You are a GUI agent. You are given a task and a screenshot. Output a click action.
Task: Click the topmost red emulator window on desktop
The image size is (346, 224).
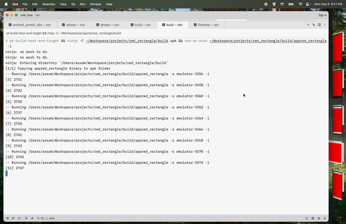(338, 48)
